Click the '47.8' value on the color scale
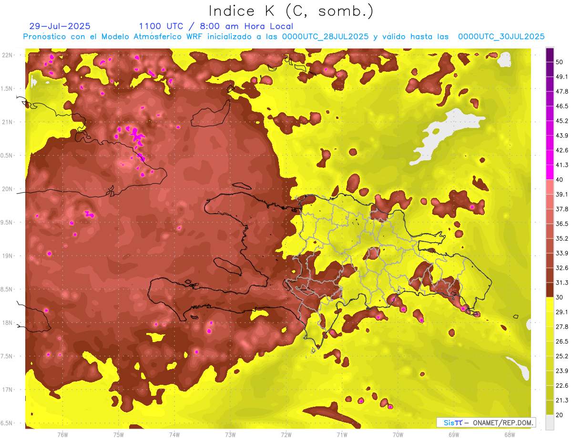The width and height of the screenshot is (572, 441). pos(562,91)
